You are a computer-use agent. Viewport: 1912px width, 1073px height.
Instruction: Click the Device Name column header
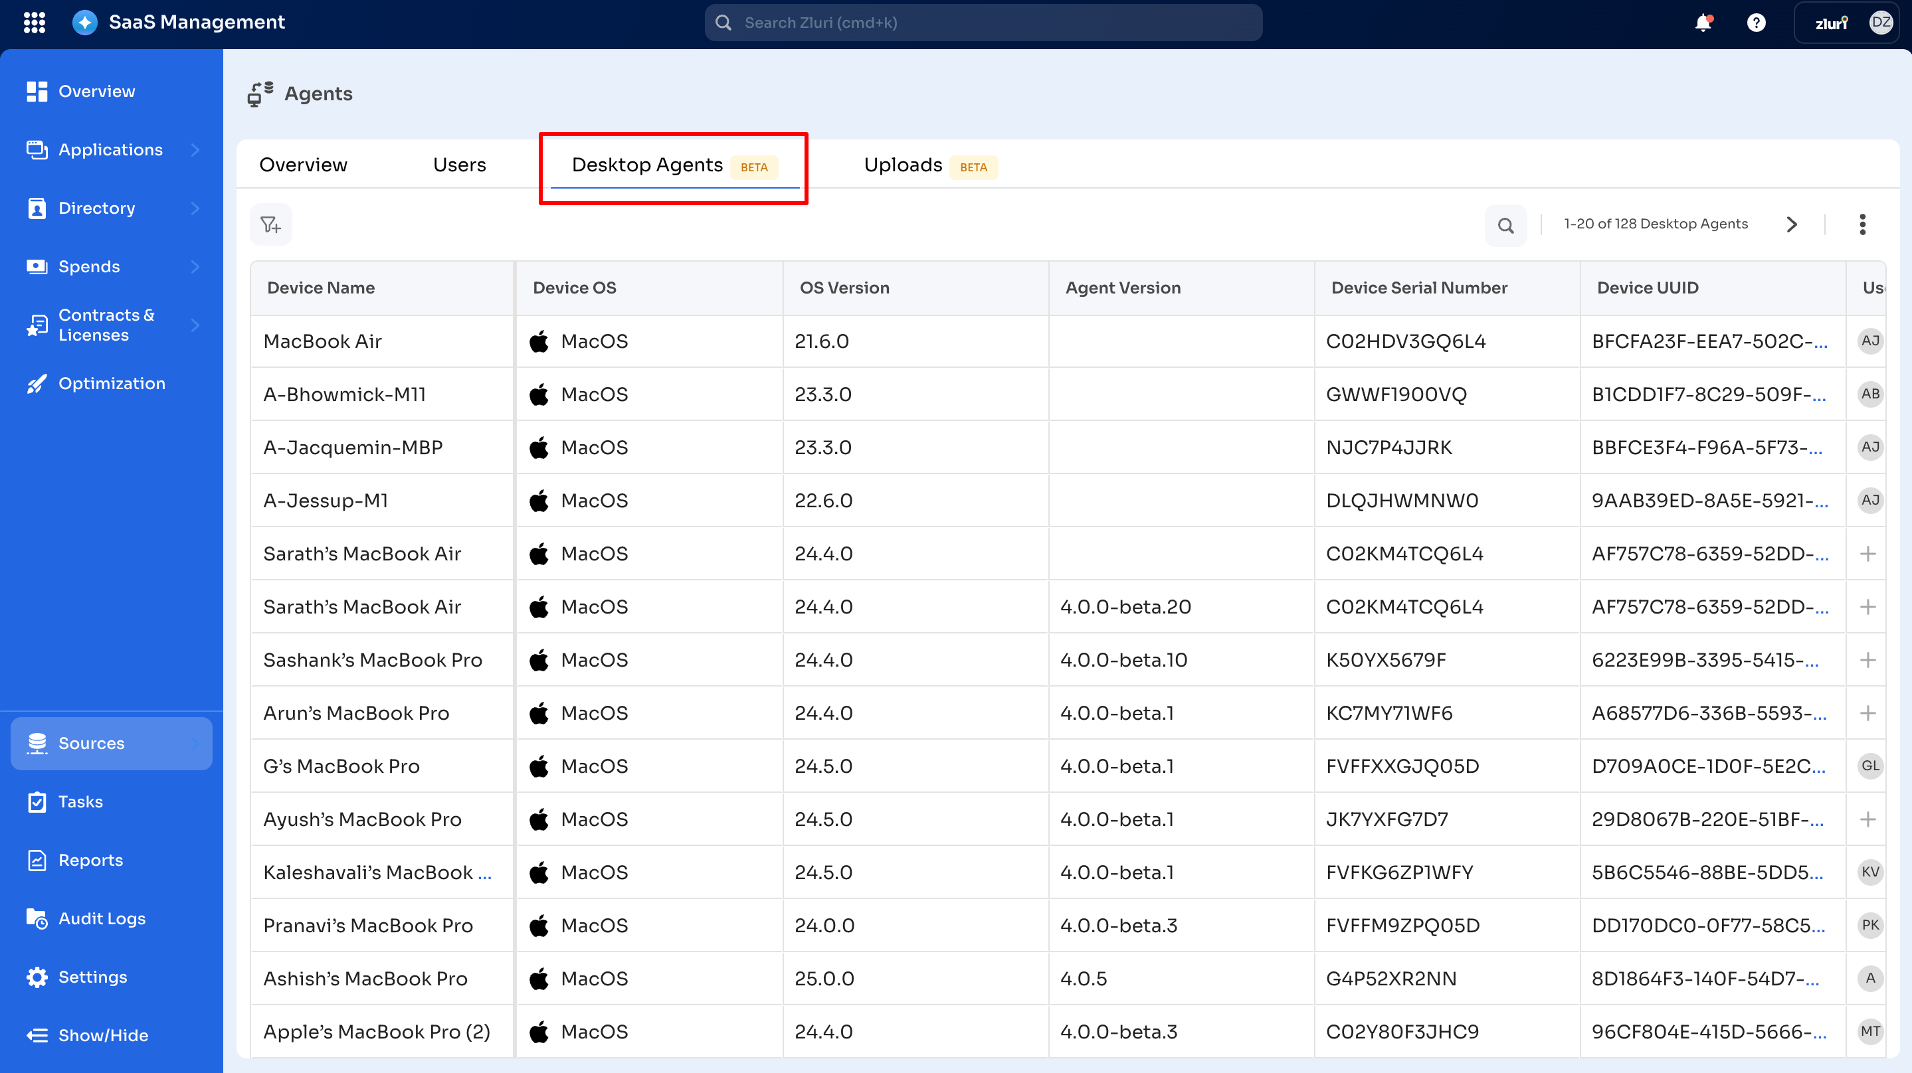pos(321,288)
